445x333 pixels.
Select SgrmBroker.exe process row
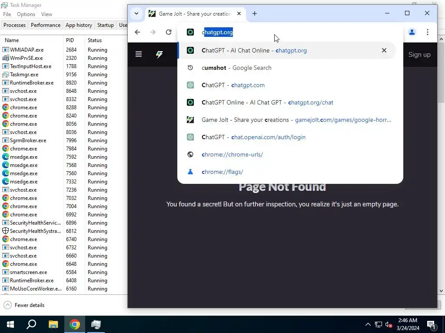[64, 140]
